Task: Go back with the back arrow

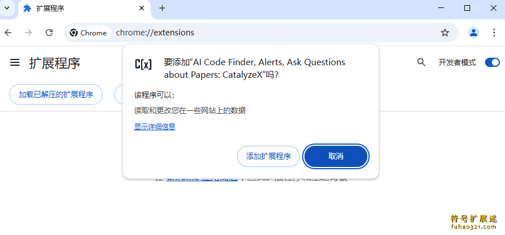Action: [8, 33]
